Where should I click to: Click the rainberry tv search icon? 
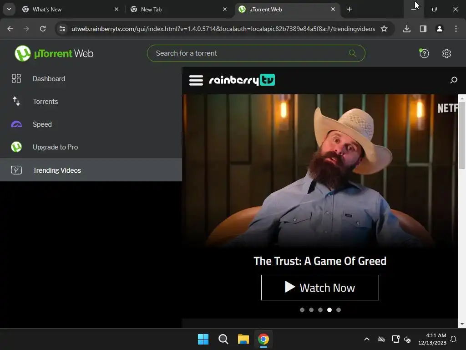(454, 80)
